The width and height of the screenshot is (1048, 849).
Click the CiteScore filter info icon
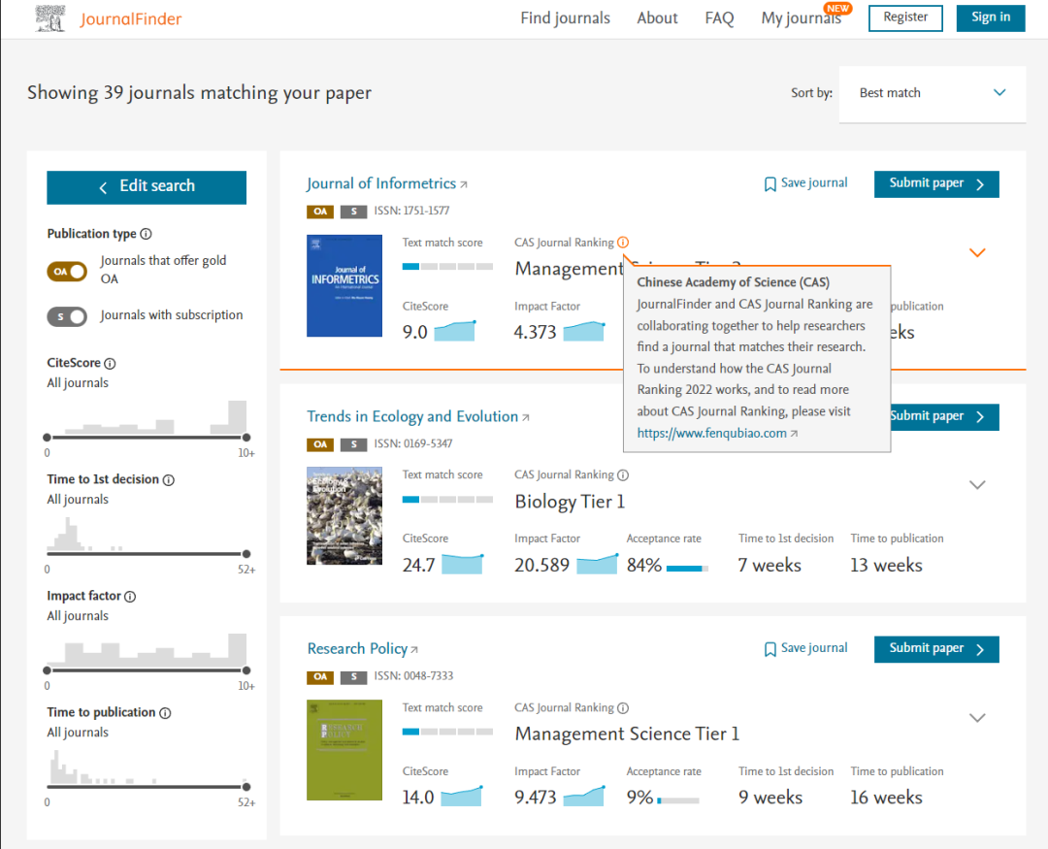(110, 364)
